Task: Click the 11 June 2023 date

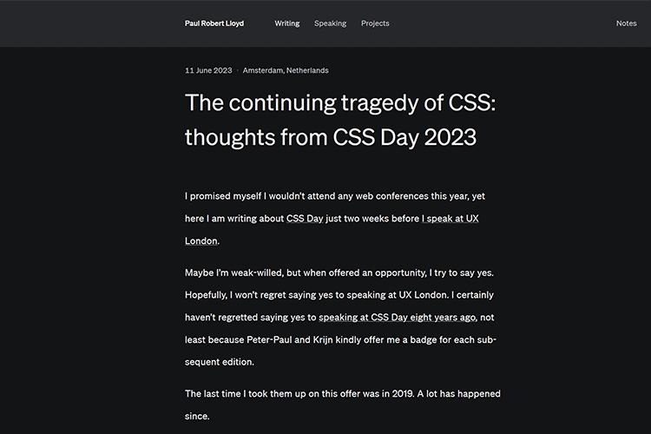Action: point(207,70)
